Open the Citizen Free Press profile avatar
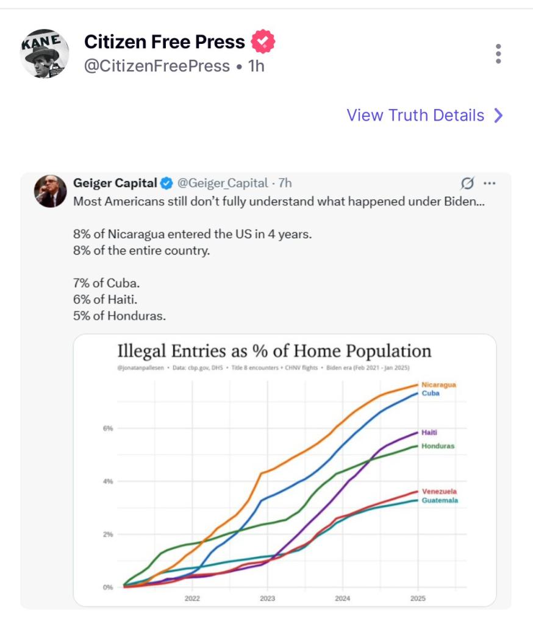 [x=44, y=54]
